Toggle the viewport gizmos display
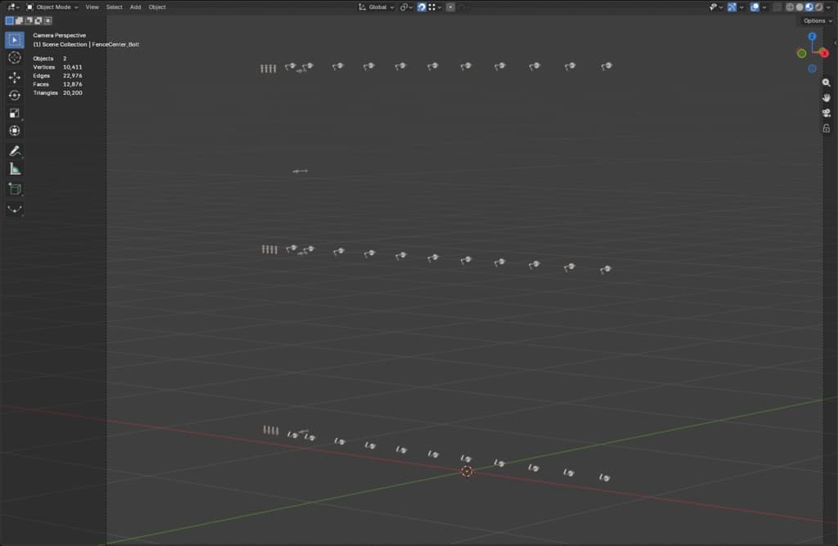The image size is (838, 546). [732, 7]
